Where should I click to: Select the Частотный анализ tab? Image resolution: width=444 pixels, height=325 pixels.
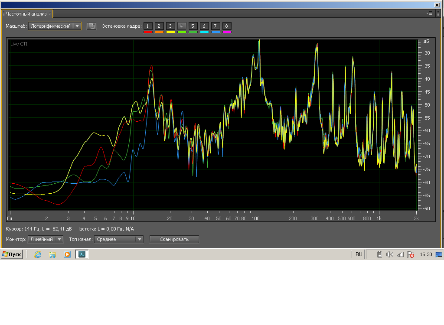pos(26,14)
